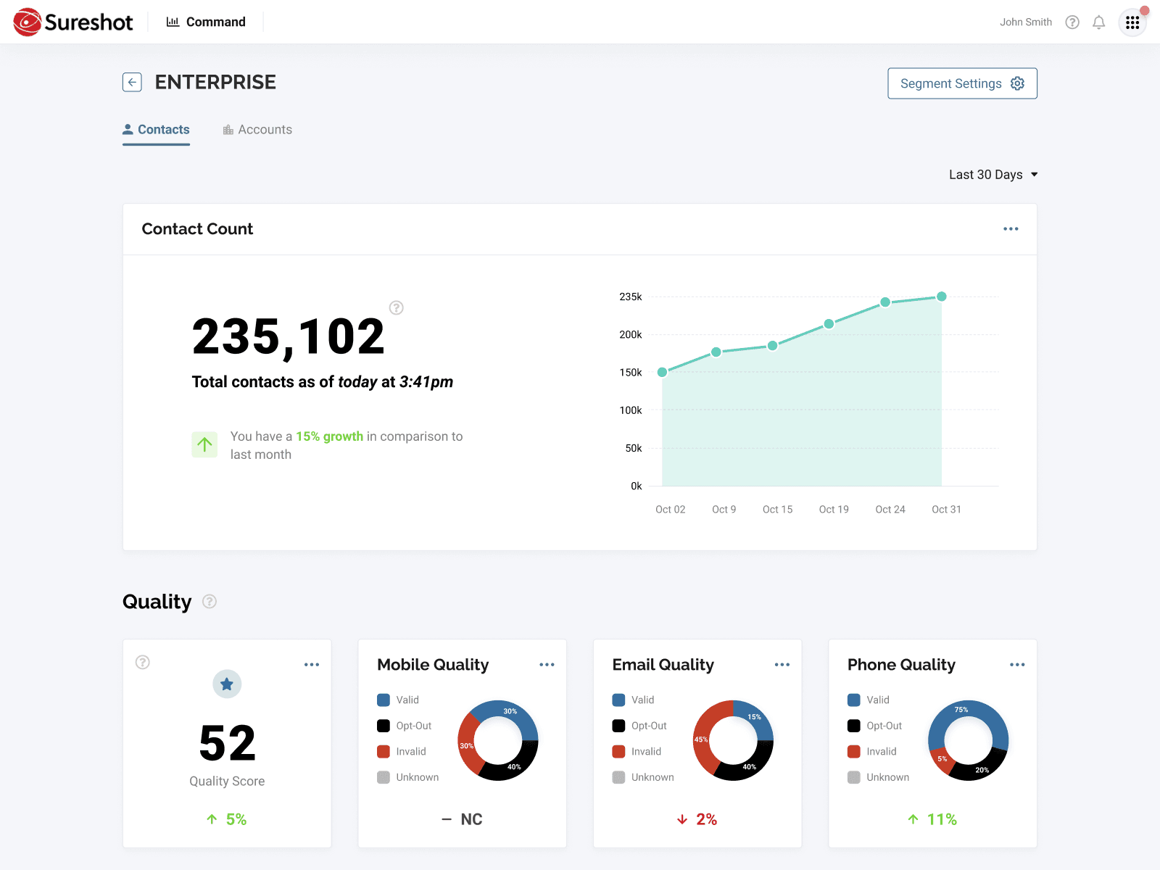
Task: Switch to the Accounts tab
Action: tap(257, 130)
